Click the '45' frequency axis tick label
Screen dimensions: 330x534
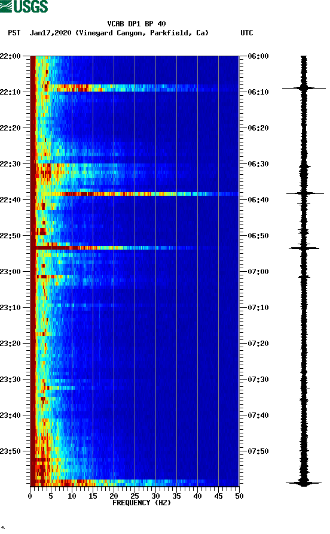(218, 496)
